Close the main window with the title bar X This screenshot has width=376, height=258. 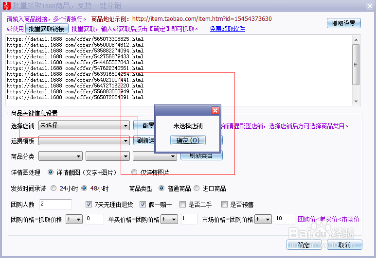pyautogui.click(x=370, y=6)
